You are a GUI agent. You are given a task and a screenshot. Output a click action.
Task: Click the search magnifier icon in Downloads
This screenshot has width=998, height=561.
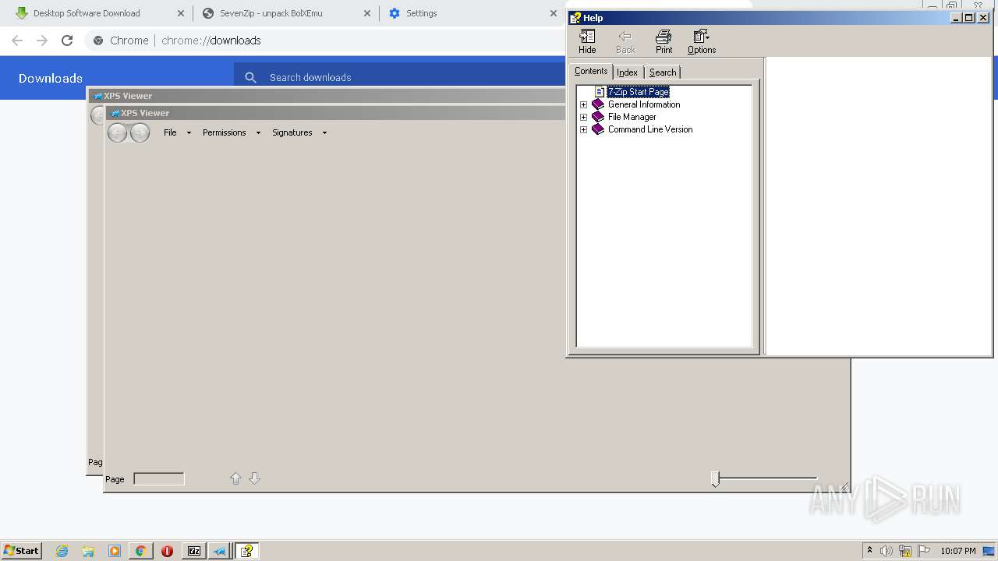point(250,77)
